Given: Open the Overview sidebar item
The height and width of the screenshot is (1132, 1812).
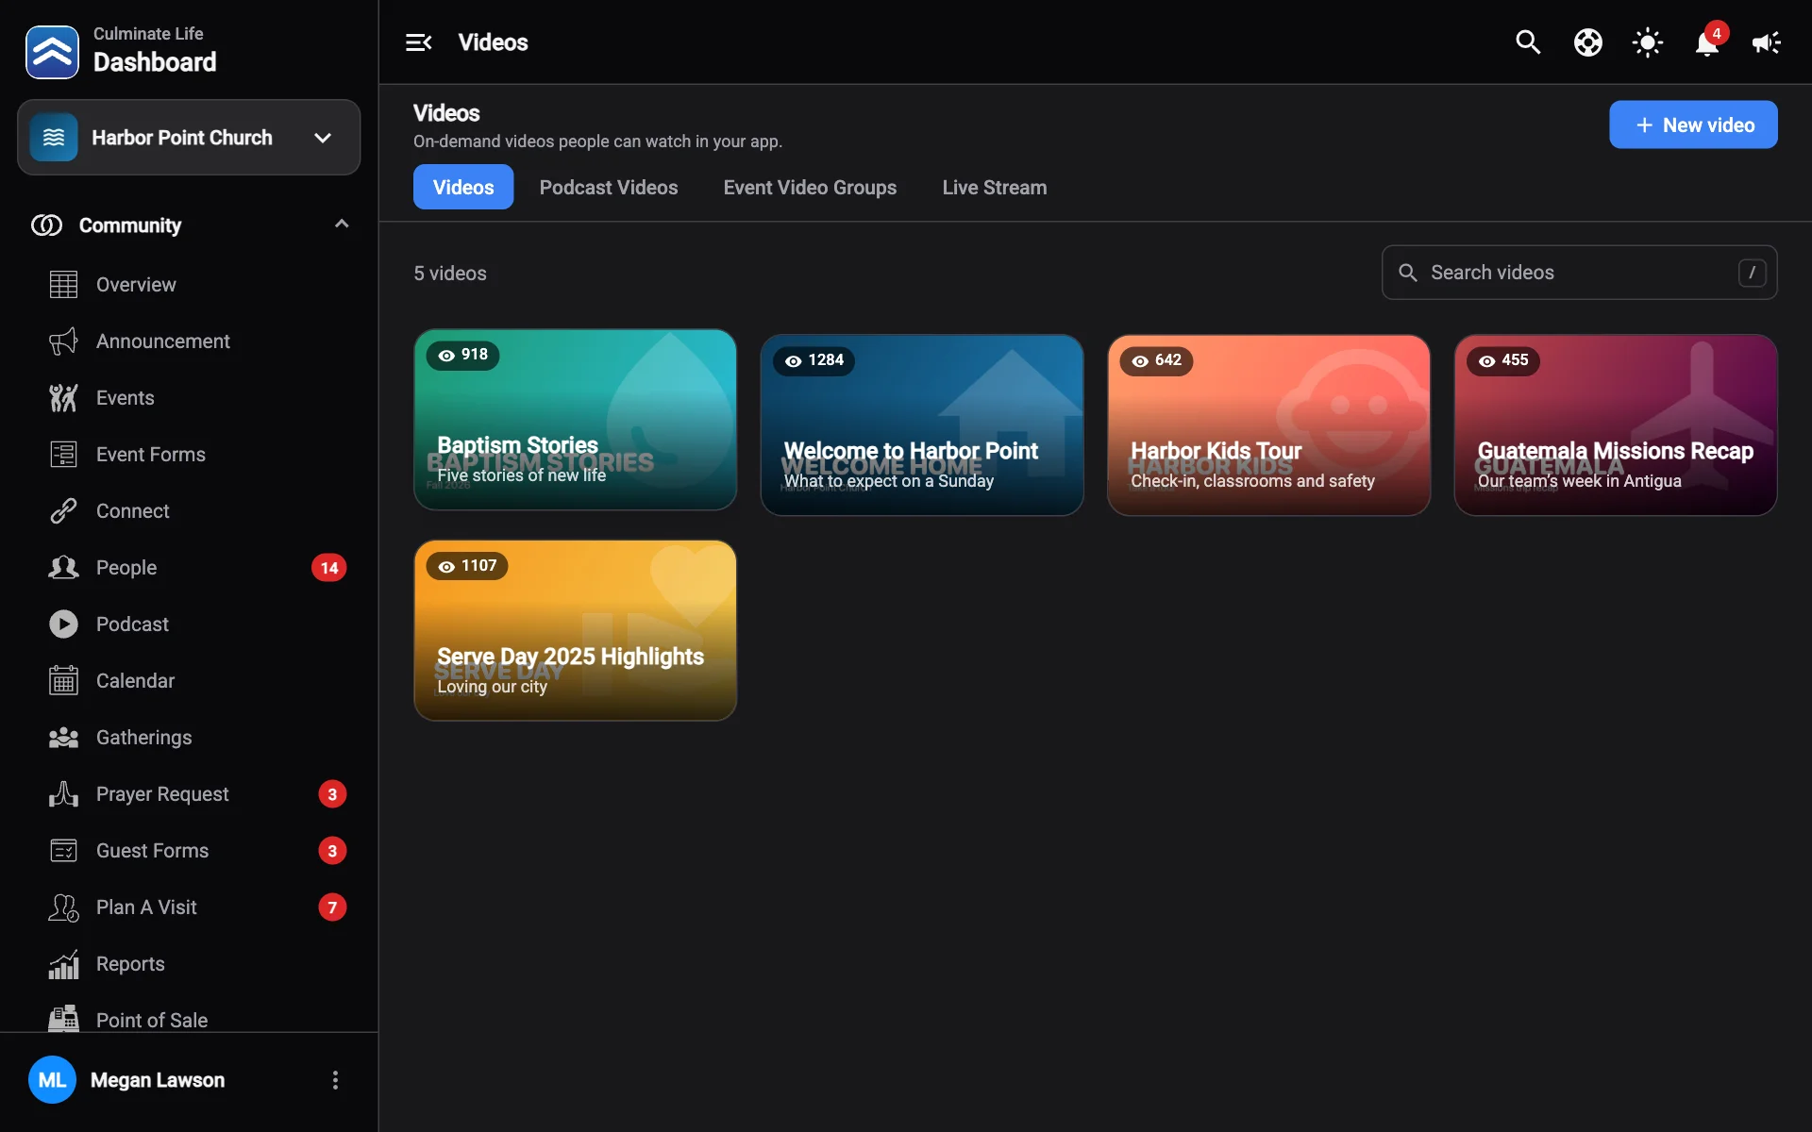Looking at the screenshot, I should [189, 285].
